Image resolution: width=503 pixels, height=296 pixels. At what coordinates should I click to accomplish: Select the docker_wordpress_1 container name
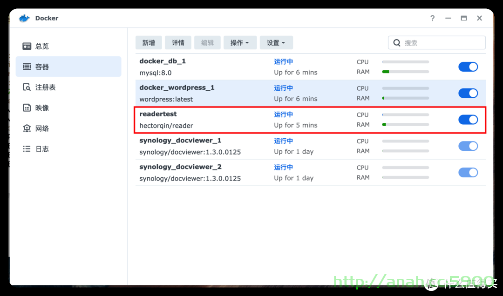[x=177, y=87]
